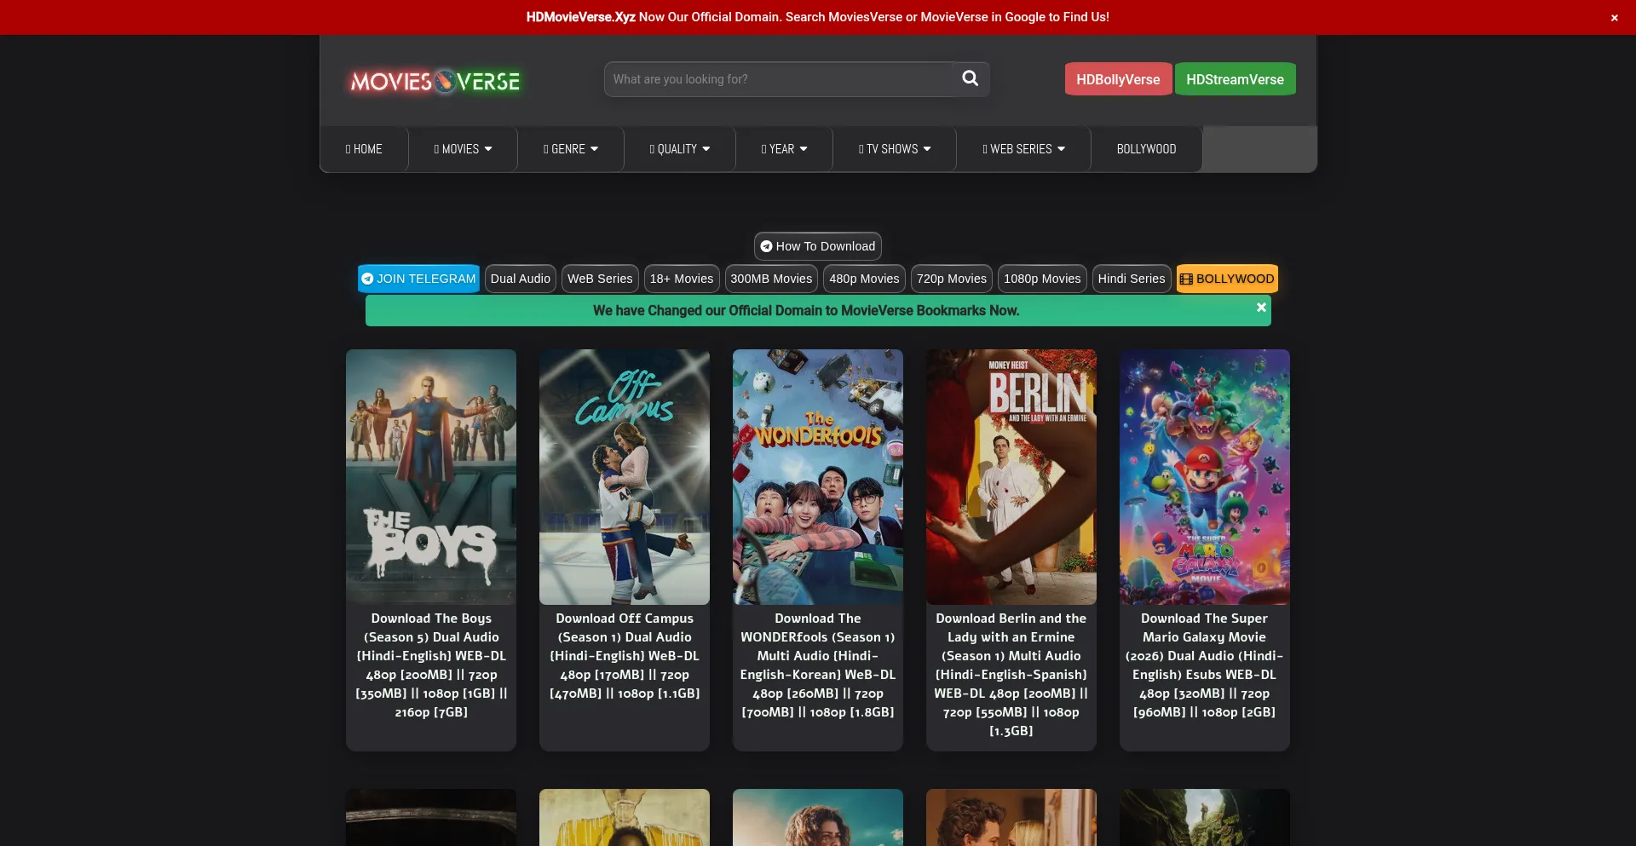Click the JOIN TELEGRAM button
1636x846 pixels.
[418, 279]
